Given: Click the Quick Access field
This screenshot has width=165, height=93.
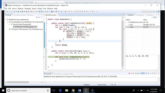Looking at the screenshot, I should tap(147, 11).
